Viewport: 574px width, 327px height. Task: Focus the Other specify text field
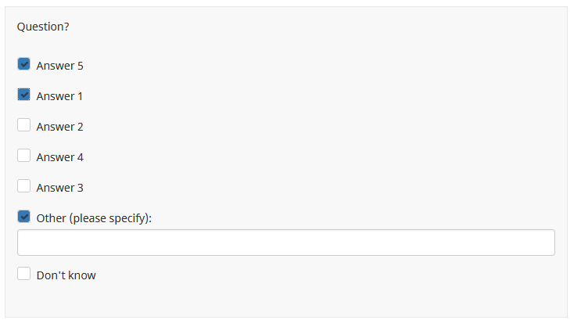click(x=285, y=243)
